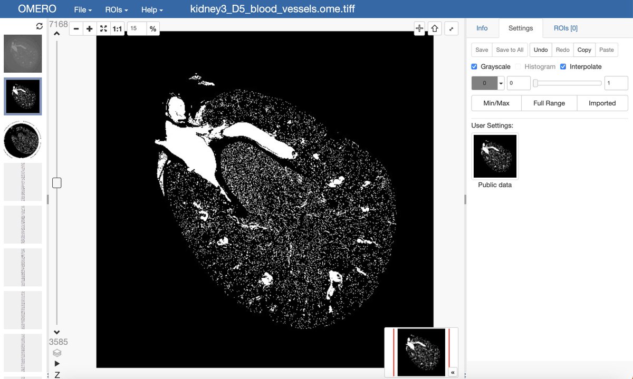Open the ROIs menu

117,10
